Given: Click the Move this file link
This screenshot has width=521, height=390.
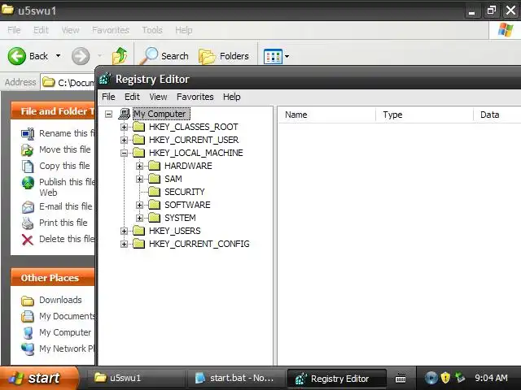Looking at the screenshot, I should 65,149.
